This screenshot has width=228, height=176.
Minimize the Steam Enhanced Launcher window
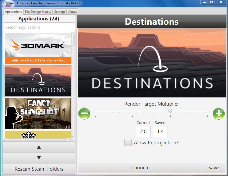(x=205, y=2)
